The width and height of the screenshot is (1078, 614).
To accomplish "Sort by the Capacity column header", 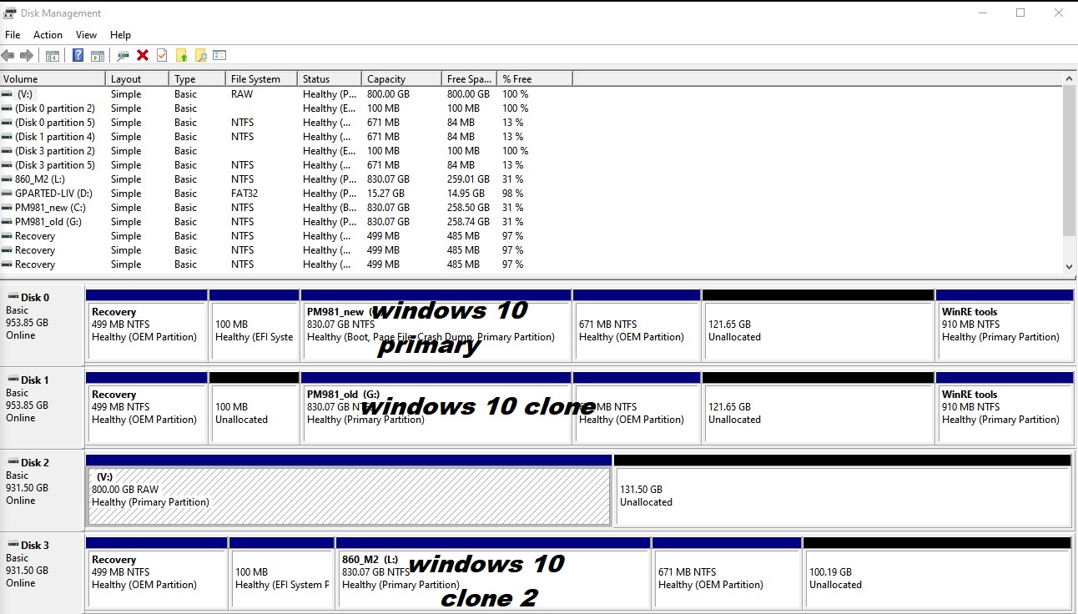I will click(x=401, y=79).
